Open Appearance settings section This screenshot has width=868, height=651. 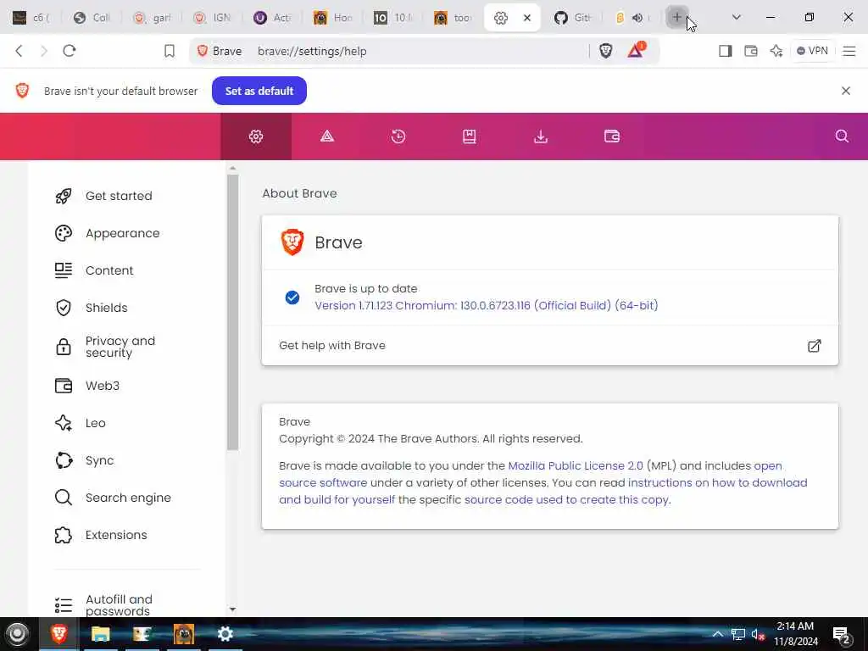122,233
